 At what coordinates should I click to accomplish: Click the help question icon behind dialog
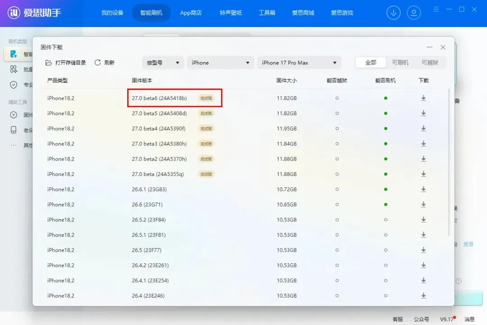[459, 281]
